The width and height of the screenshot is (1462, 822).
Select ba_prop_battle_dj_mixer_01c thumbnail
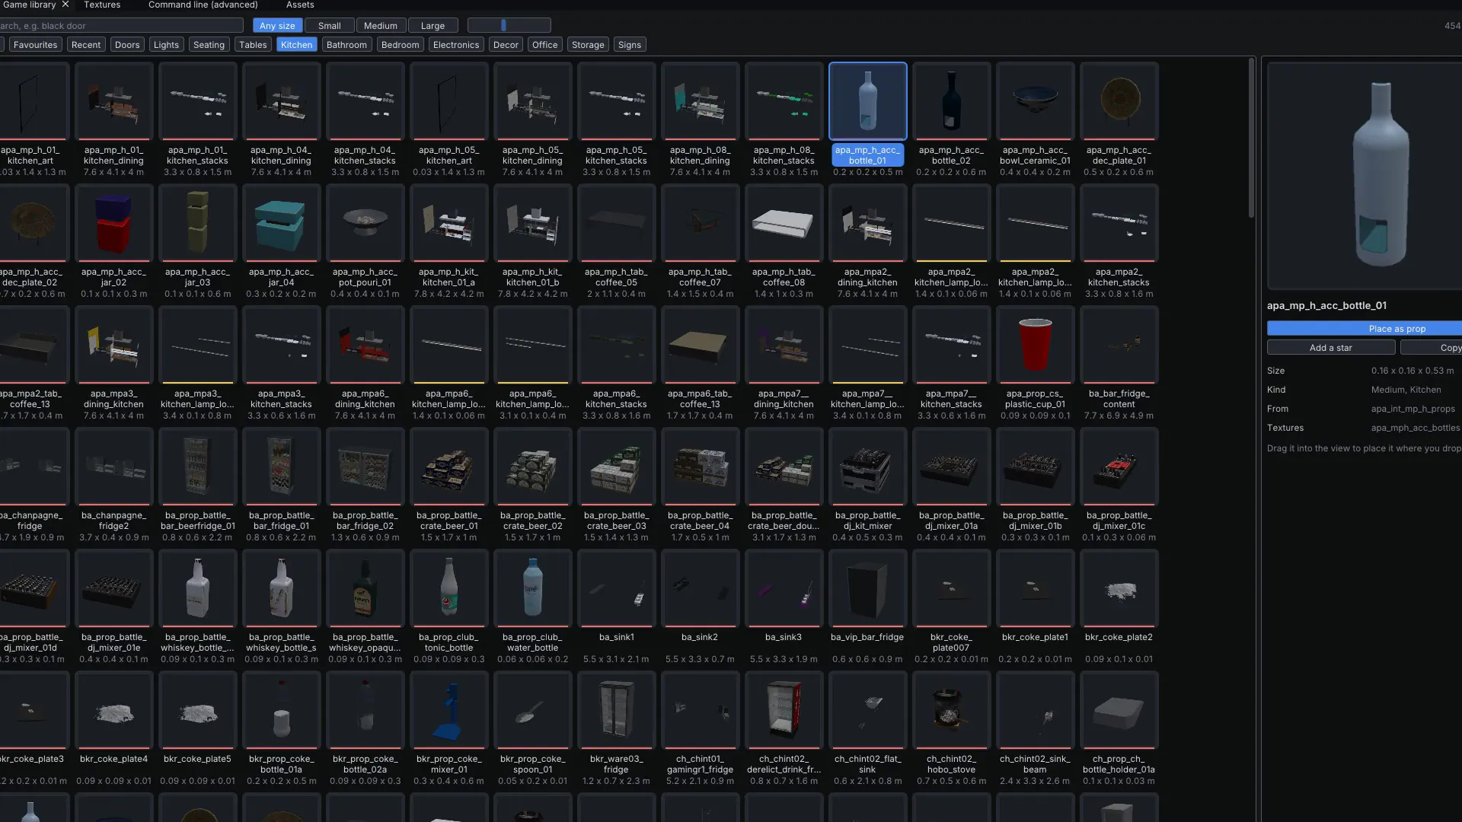point(1119,467)
